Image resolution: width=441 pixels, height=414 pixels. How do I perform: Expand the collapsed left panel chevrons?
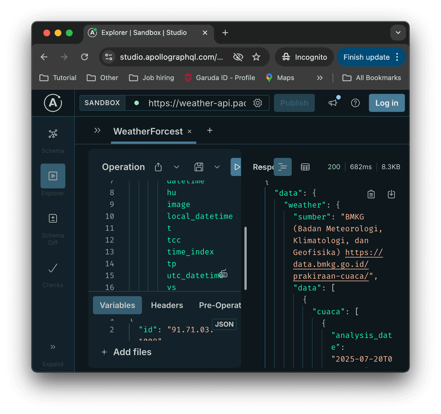click(x=97, y=130)
